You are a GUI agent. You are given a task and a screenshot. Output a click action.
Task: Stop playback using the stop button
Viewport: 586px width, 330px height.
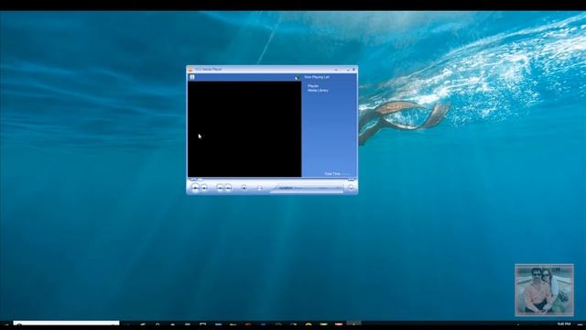pos(204,188)
